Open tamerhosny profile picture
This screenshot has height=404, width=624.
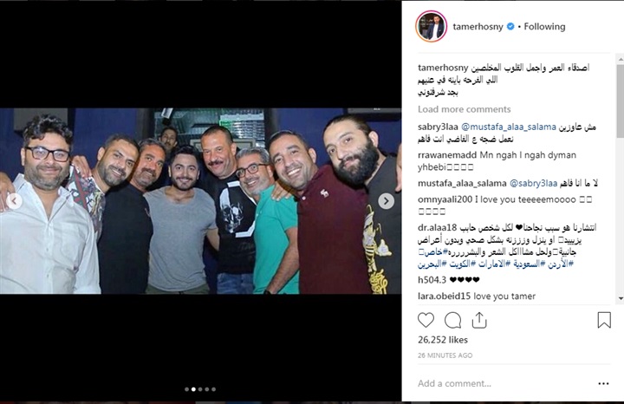pyautogui.click(x=432, y=26)
